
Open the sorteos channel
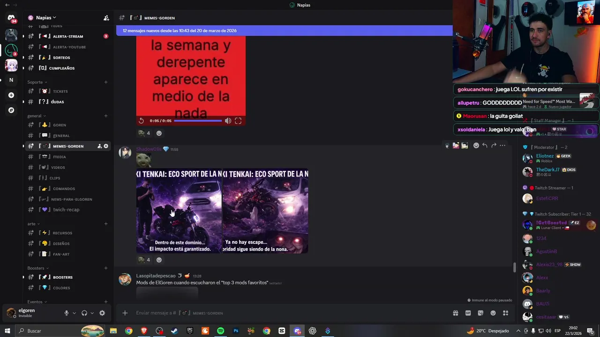pos(68,58)
